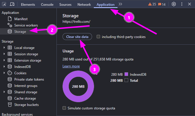Open the Learn more link
The image size is (195, 116).
[71, 66]
